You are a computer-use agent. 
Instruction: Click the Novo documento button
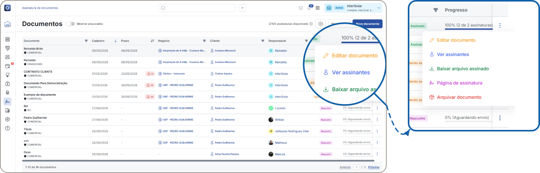367,24
